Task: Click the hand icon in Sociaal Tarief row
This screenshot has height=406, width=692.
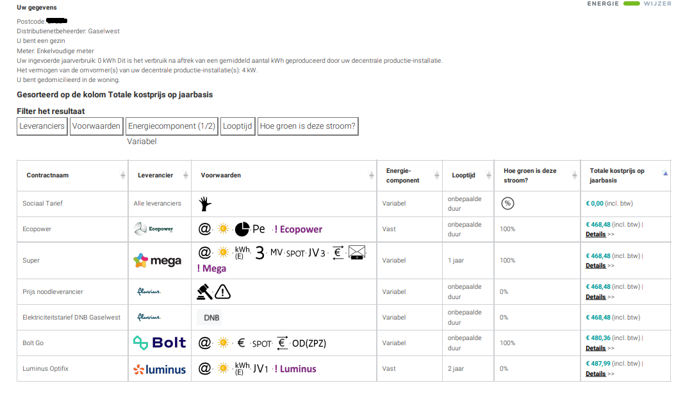Action: coord(205,204)
